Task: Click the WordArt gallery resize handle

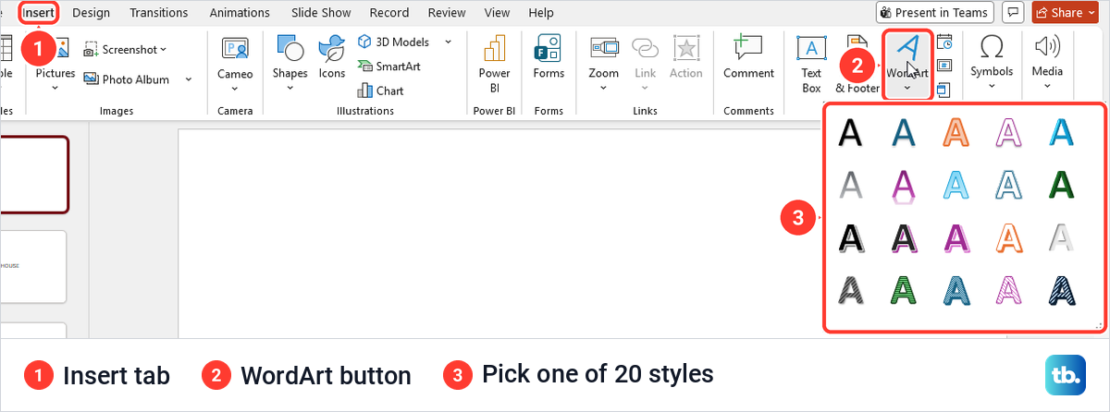Action: (x=1098, y=326)
